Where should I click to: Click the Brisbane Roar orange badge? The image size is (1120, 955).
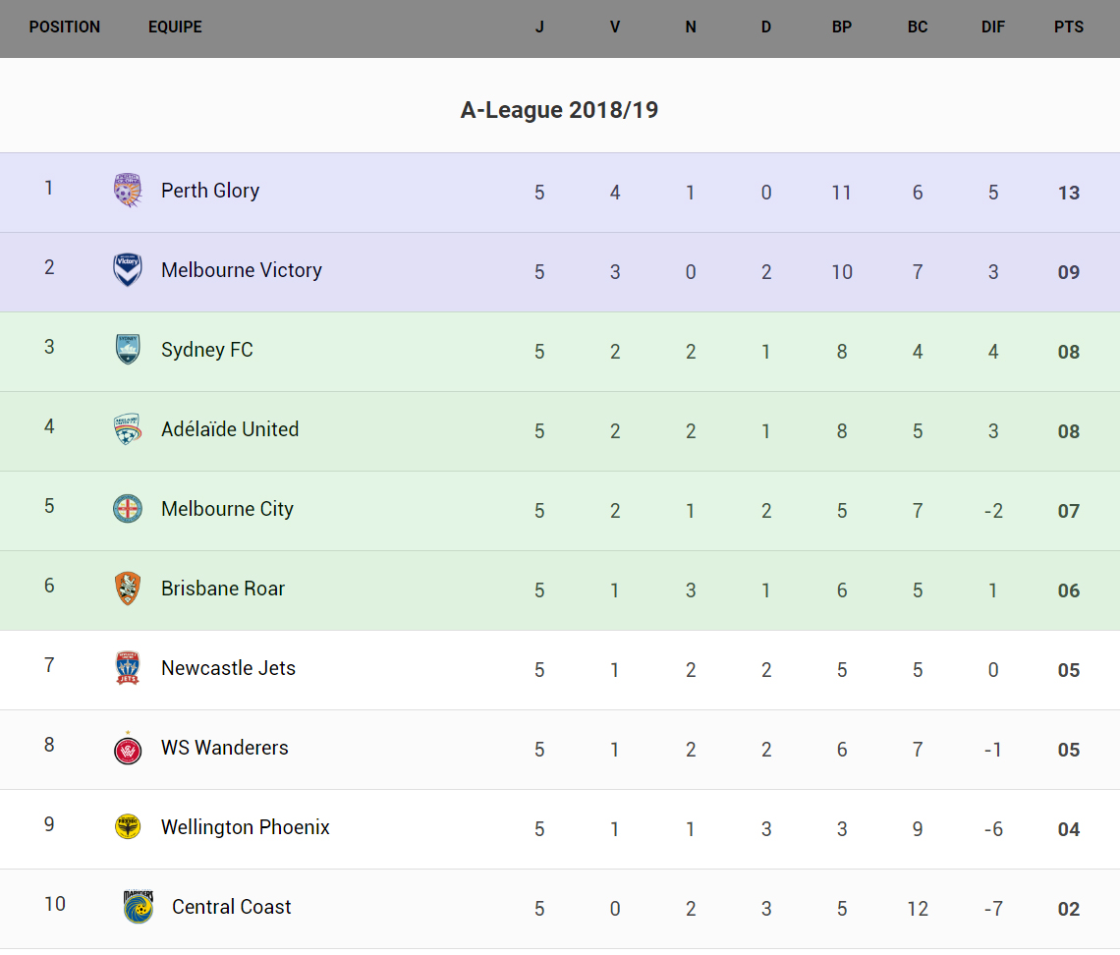(x=128, y=589)
